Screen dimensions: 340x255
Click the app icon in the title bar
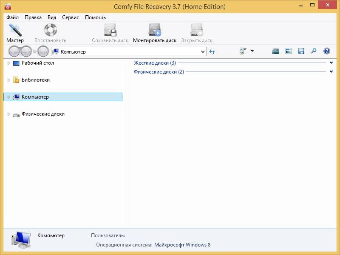(8, 6)
